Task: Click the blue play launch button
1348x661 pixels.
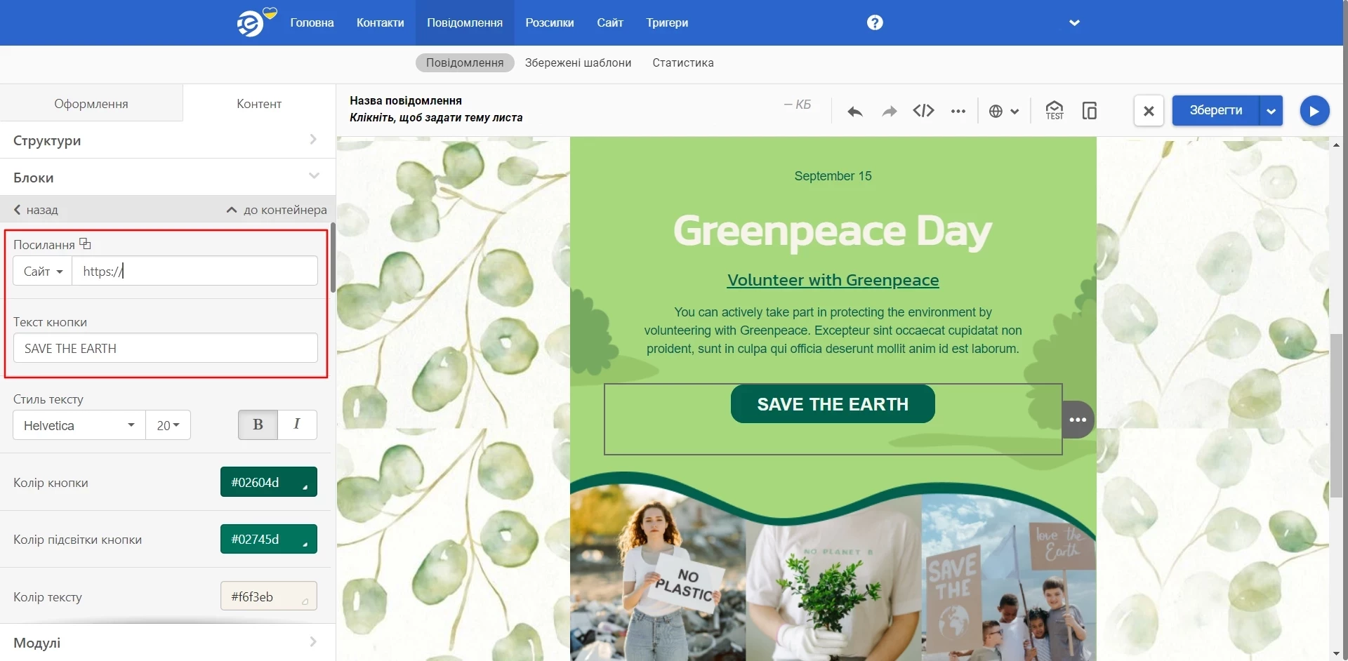Action: (1314, 111)
